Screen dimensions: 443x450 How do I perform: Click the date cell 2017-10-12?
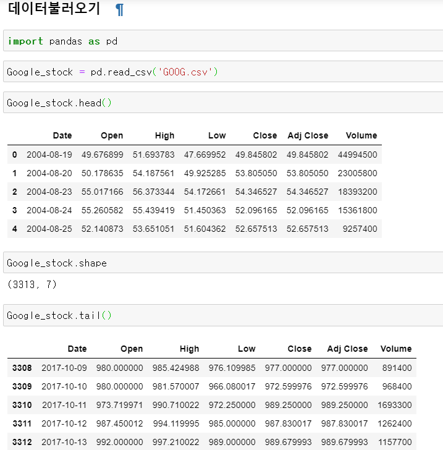click(64, 423)
